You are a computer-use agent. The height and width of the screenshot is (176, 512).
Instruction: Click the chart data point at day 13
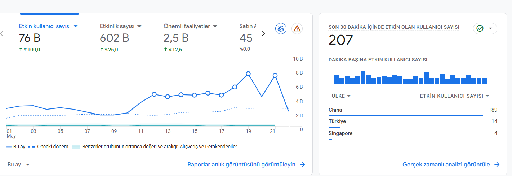168,97
